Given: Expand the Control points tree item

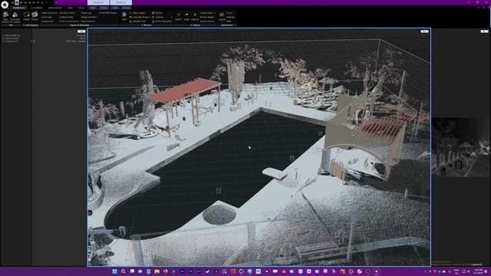Looking at the screenshot, I should (3, 38).
